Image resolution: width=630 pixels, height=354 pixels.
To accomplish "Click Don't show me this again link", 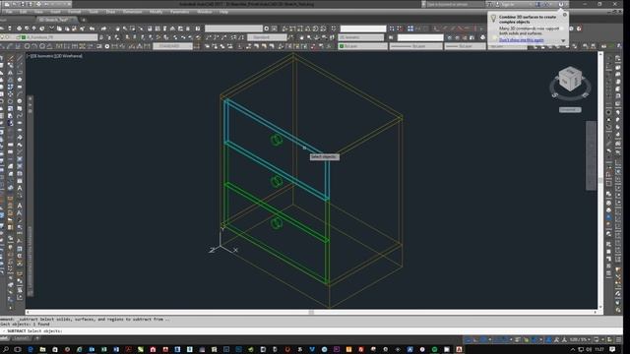I will point(521,40).
